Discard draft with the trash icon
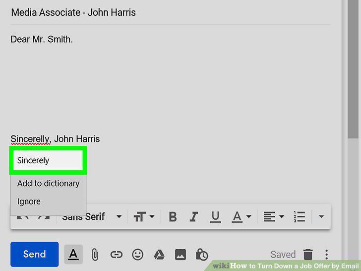This screenshot has width=361, height=271. point(308,255)
